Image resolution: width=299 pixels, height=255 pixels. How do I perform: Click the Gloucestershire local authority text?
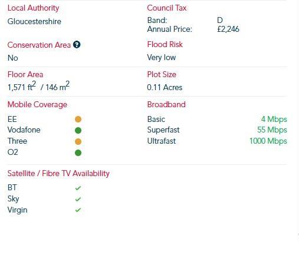pyautogui.click(x=34, y=21)
